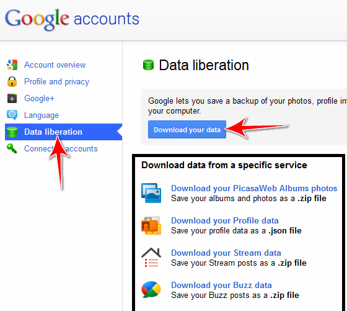Click the Google+ plus icon
The height and width of the screenshot is (311, 347).
pos(12,99)
